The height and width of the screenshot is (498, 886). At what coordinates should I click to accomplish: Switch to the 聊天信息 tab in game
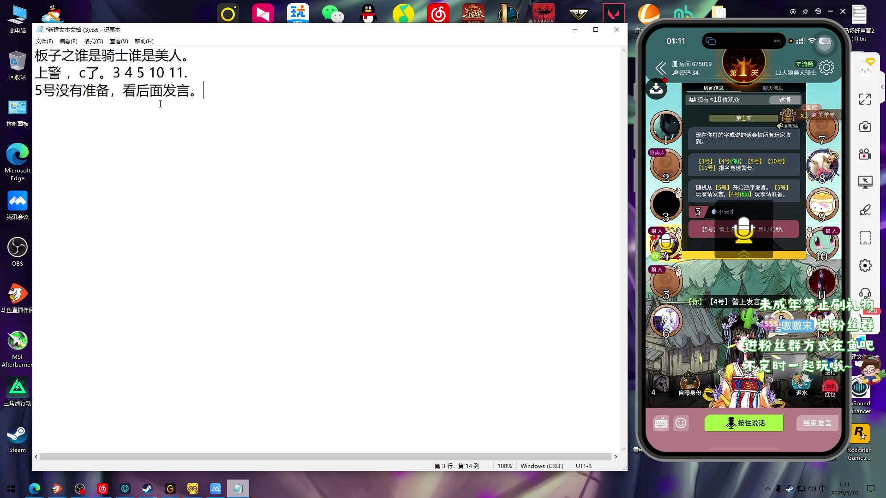772,88
